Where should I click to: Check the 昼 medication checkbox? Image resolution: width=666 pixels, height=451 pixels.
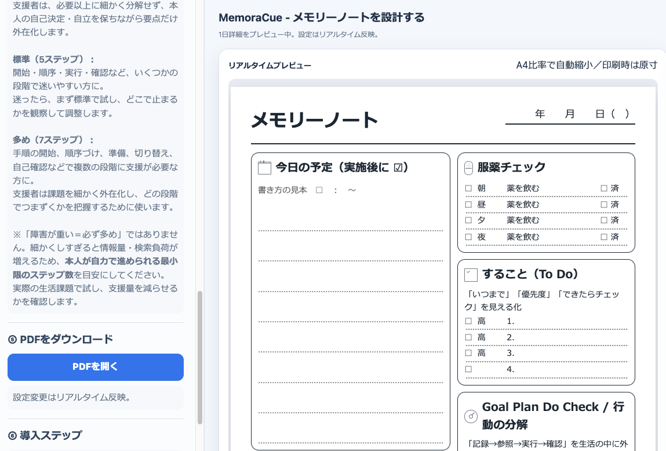[468, 204]
